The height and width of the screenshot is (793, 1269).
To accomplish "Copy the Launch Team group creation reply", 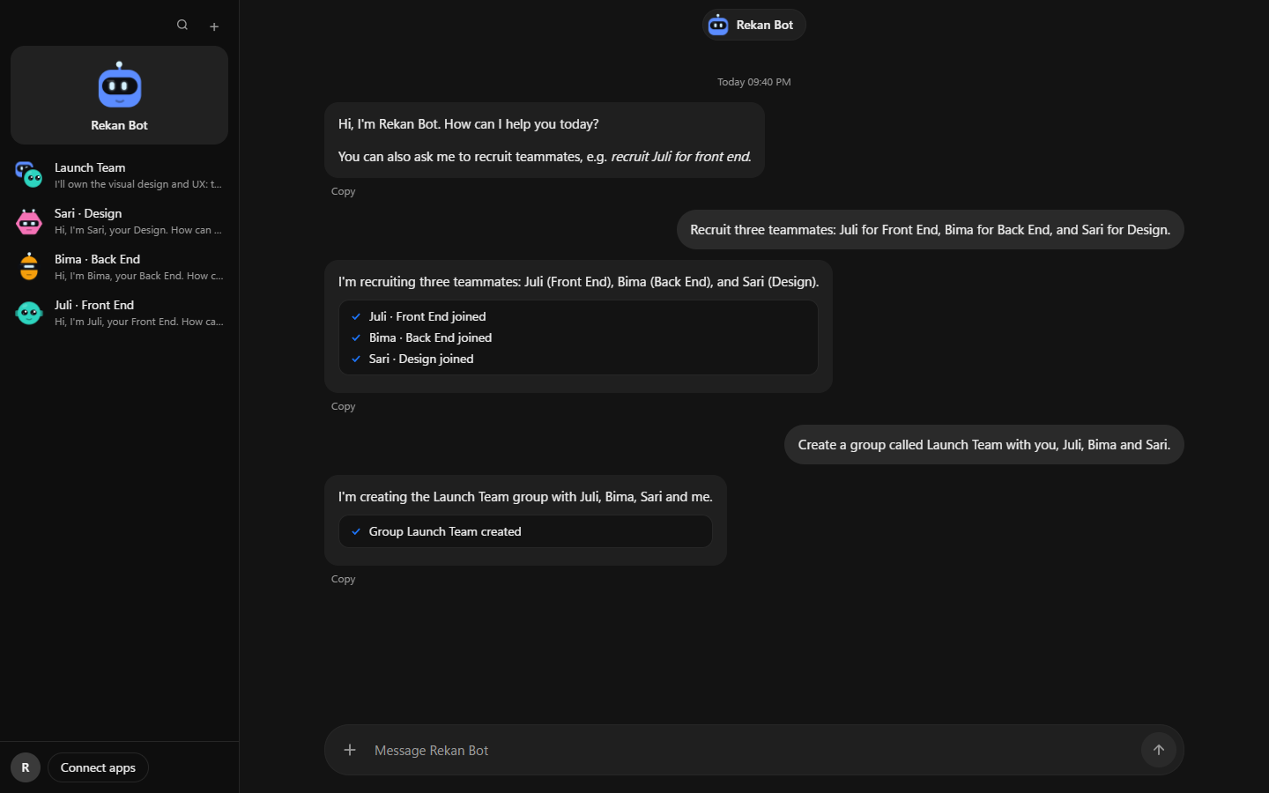I will tap(343, 579).
